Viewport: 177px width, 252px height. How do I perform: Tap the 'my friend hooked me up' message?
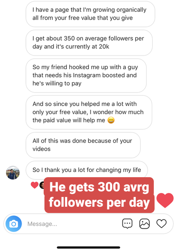click(86, 75)
